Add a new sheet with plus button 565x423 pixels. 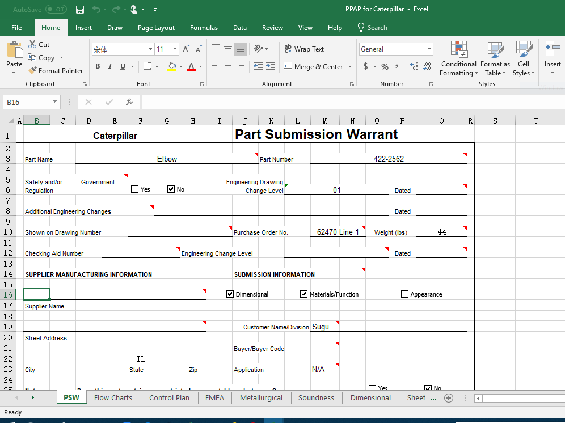449,398
